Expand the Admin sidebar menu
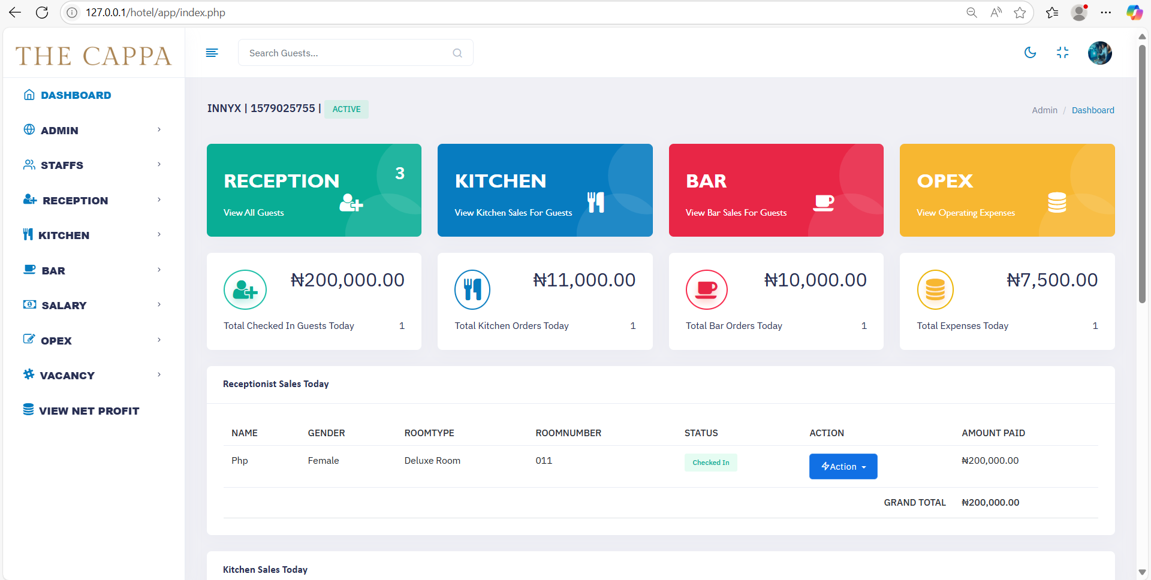Image resolution: width=1151 pixels, height=580 pixels. [x=92, y=130]
